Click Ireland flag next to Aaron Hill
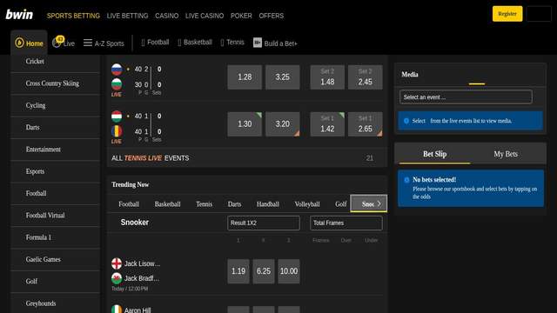 (117, 310)
